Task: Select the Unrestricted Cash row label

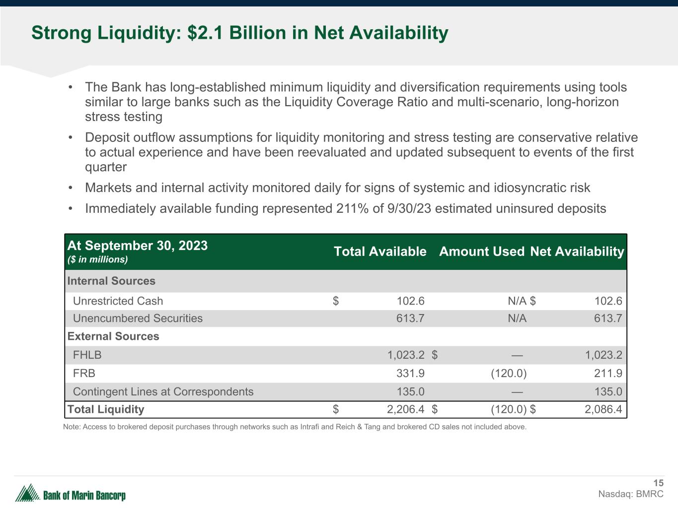Action: tap(118, 301)
